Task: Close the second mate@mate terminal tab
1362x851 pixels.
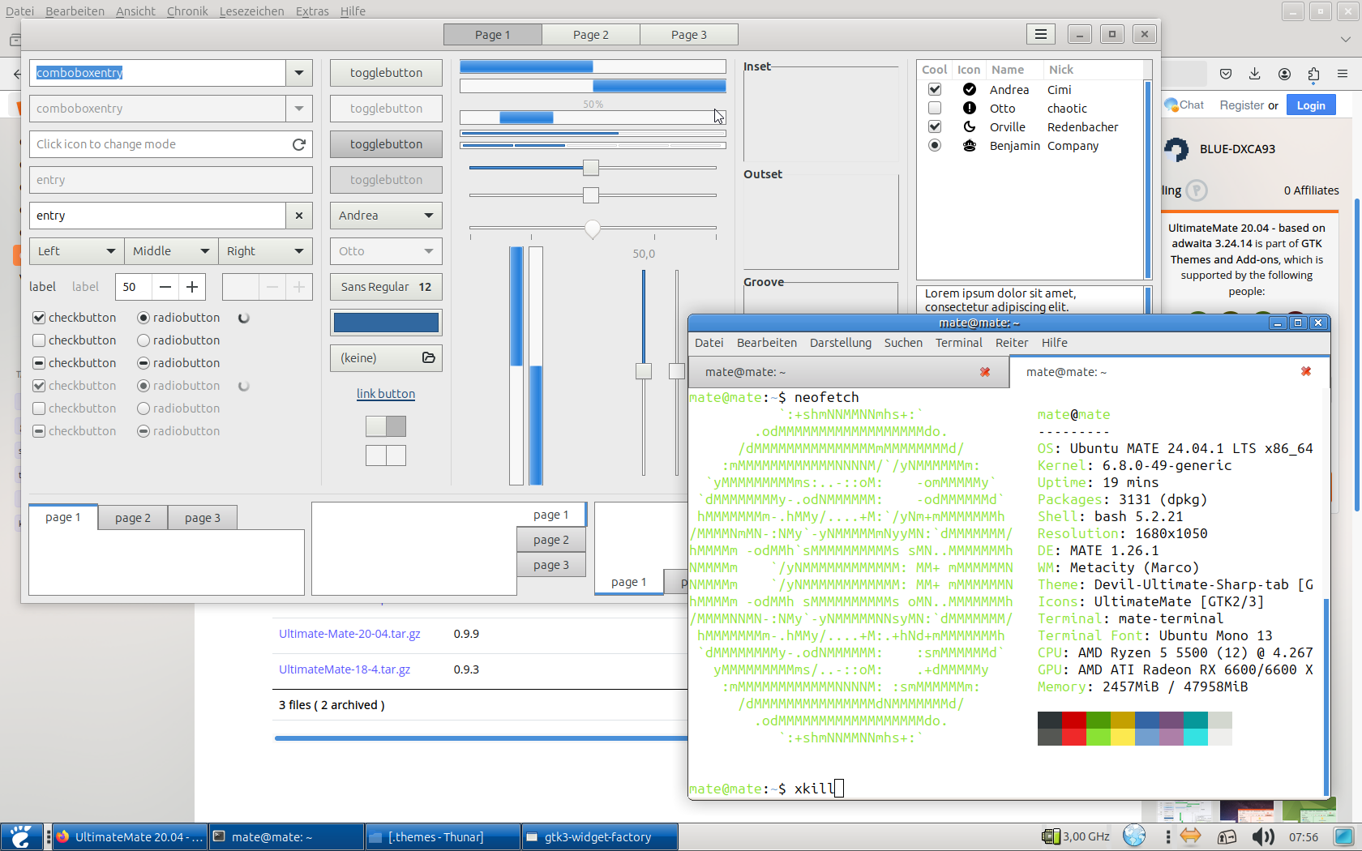Action: pyautogui.click(x=1306, y=371)
